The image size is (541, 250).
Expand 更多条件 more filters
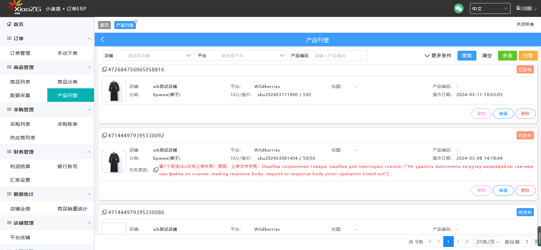tap(438, 55)
